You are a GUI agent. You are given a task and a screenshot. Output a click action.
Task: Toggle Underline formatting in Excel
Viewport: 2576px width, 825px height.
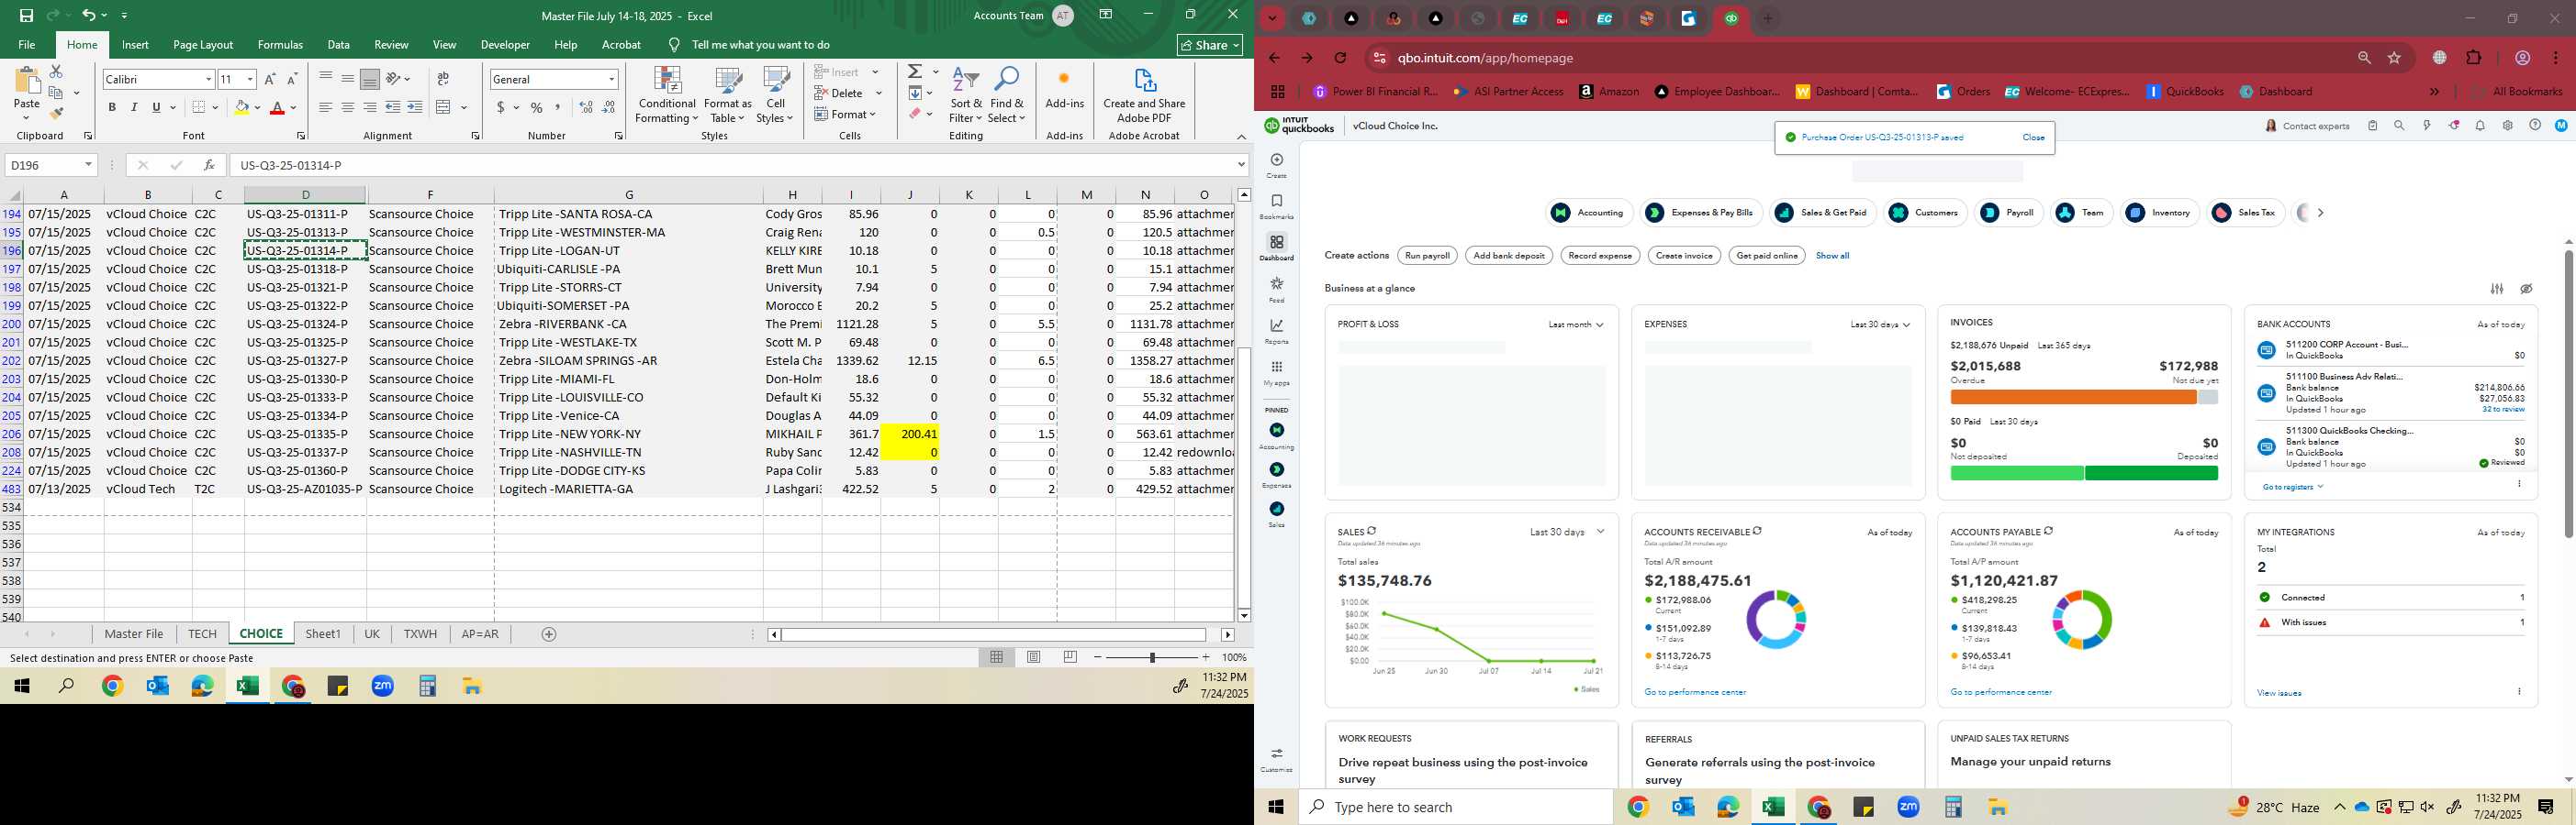[x=156, y=107]
